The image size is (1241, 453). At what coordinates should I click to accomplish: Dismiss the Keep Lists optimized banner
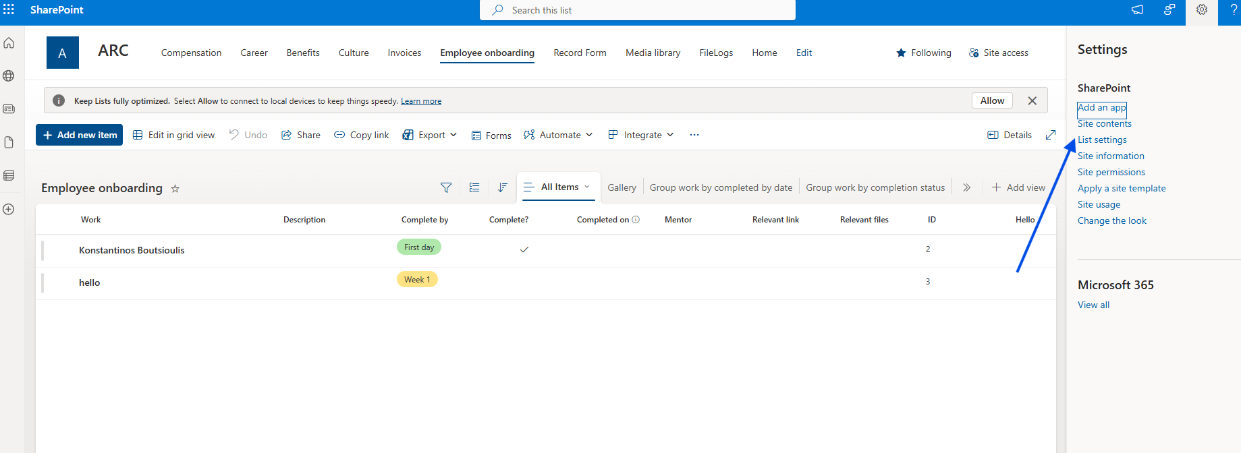pyautogui.click(x=1032, y=100)
